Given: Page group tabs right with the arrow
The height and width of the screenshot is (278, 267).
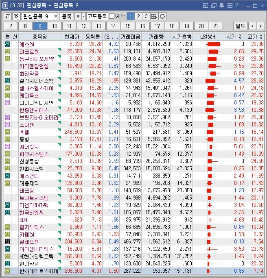Looking at the screenshot, I should tap(260, 26).
